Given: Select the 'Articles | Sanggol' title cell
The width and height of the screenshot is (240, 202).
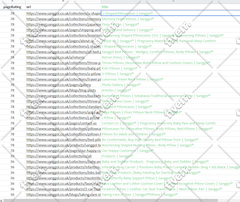Looking at the screenshot, I should (170, 90).
